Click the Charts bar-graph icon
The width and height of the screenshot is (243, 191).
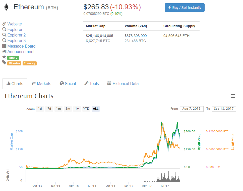[x=9, y=84]
